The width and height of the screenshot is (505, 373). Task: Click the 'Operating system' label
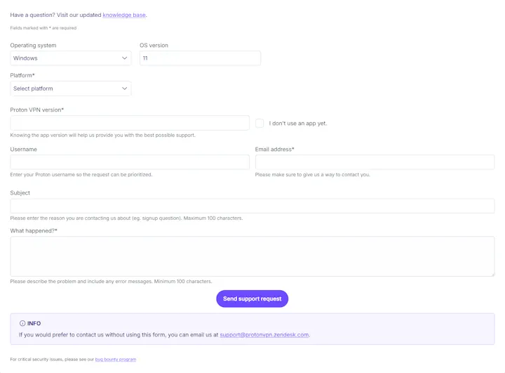(33, 46)
